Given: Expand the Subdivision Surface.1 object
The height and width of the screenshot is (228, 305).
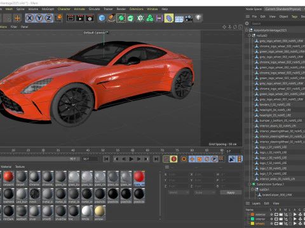Looking at the screenshot, I should coord(250,184).
